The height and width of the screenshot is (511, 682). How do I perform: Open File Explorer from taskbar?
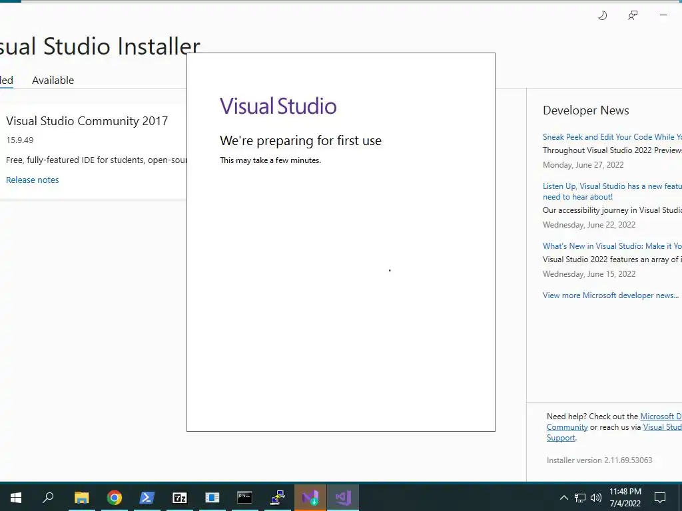81,498
